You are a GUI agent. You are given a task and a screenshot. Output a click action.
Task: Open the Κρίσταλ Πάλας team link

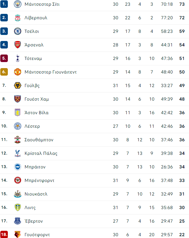point(41,153)
